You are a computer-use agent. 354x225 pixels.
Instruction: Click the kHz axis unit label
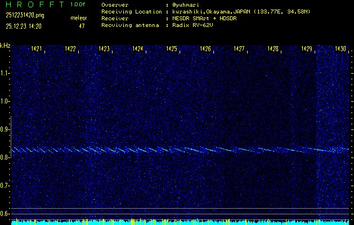[x=6, y=46]
